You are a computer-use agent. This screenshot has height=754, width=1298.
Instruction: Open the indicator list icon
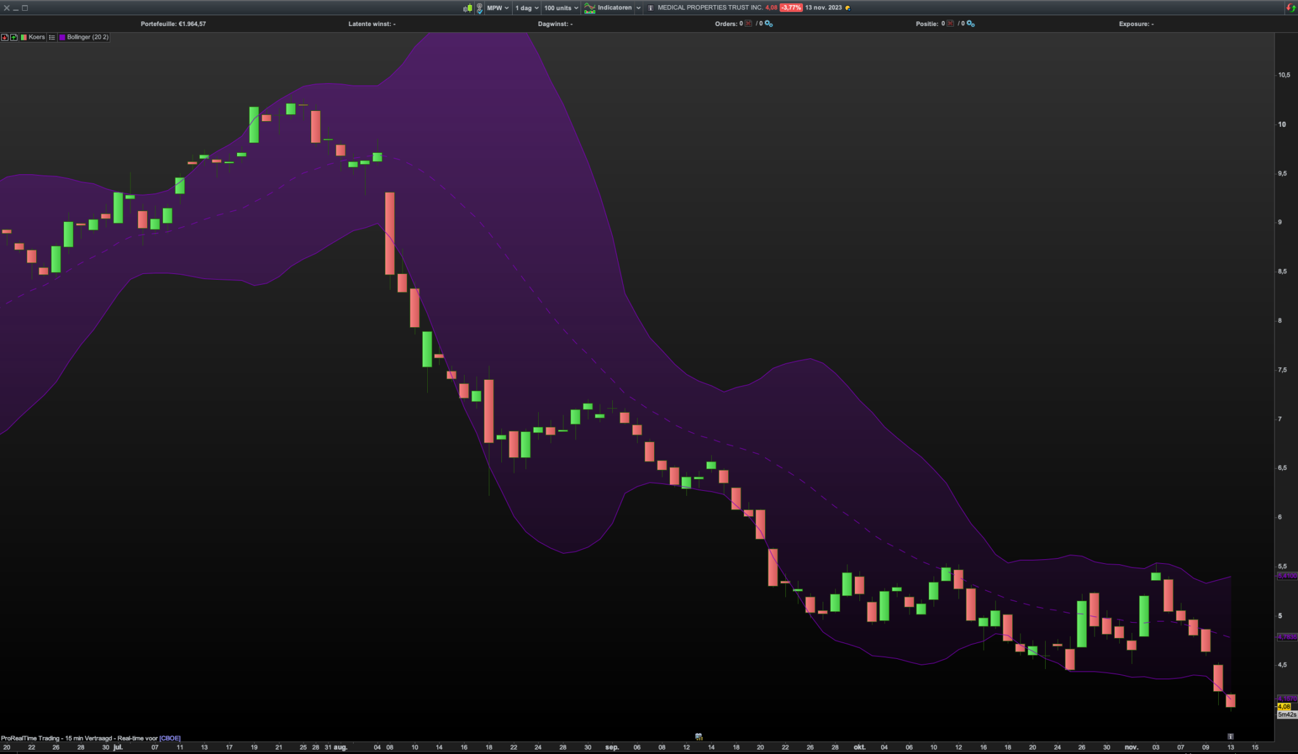[52, 37]
